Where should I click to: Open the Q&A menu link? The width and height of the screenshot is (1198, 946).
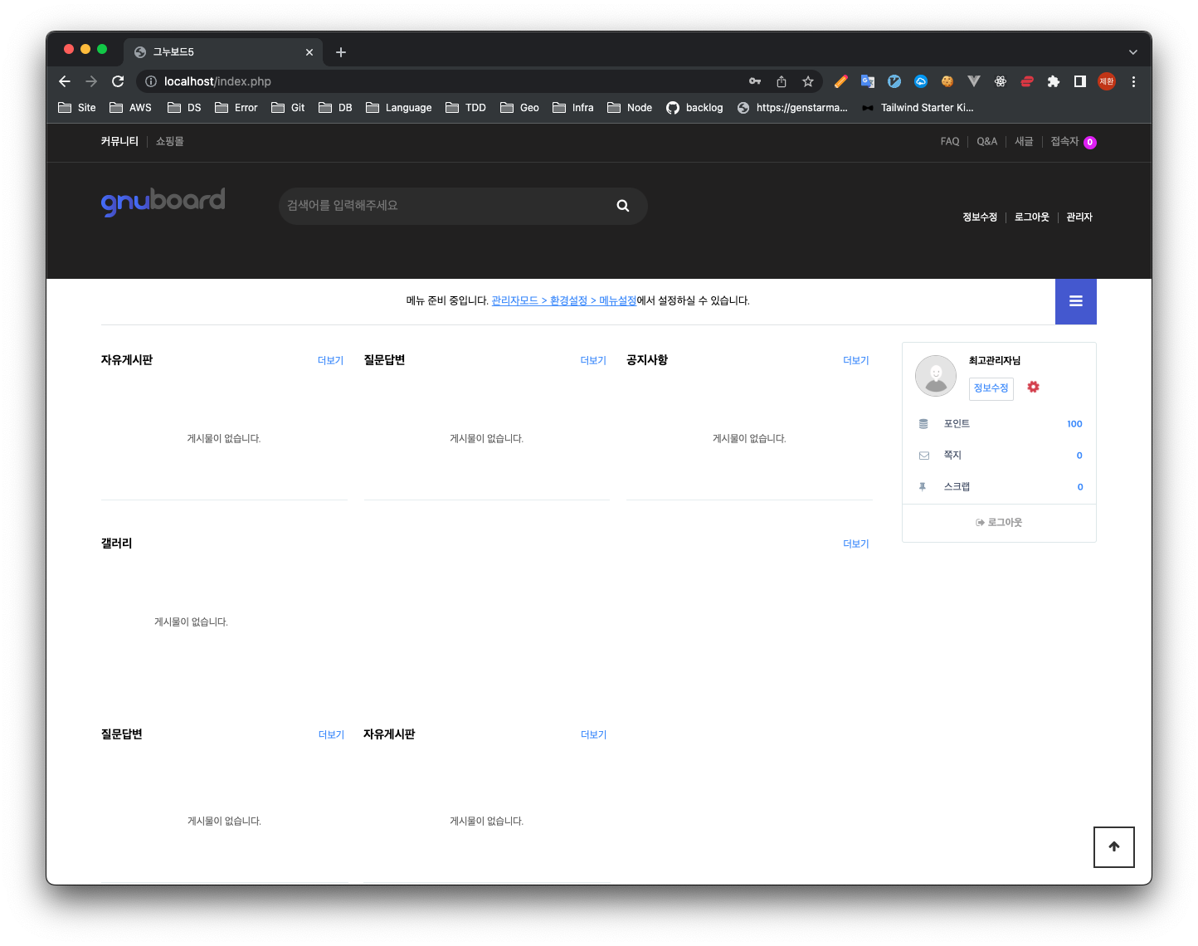click(987, 142)
